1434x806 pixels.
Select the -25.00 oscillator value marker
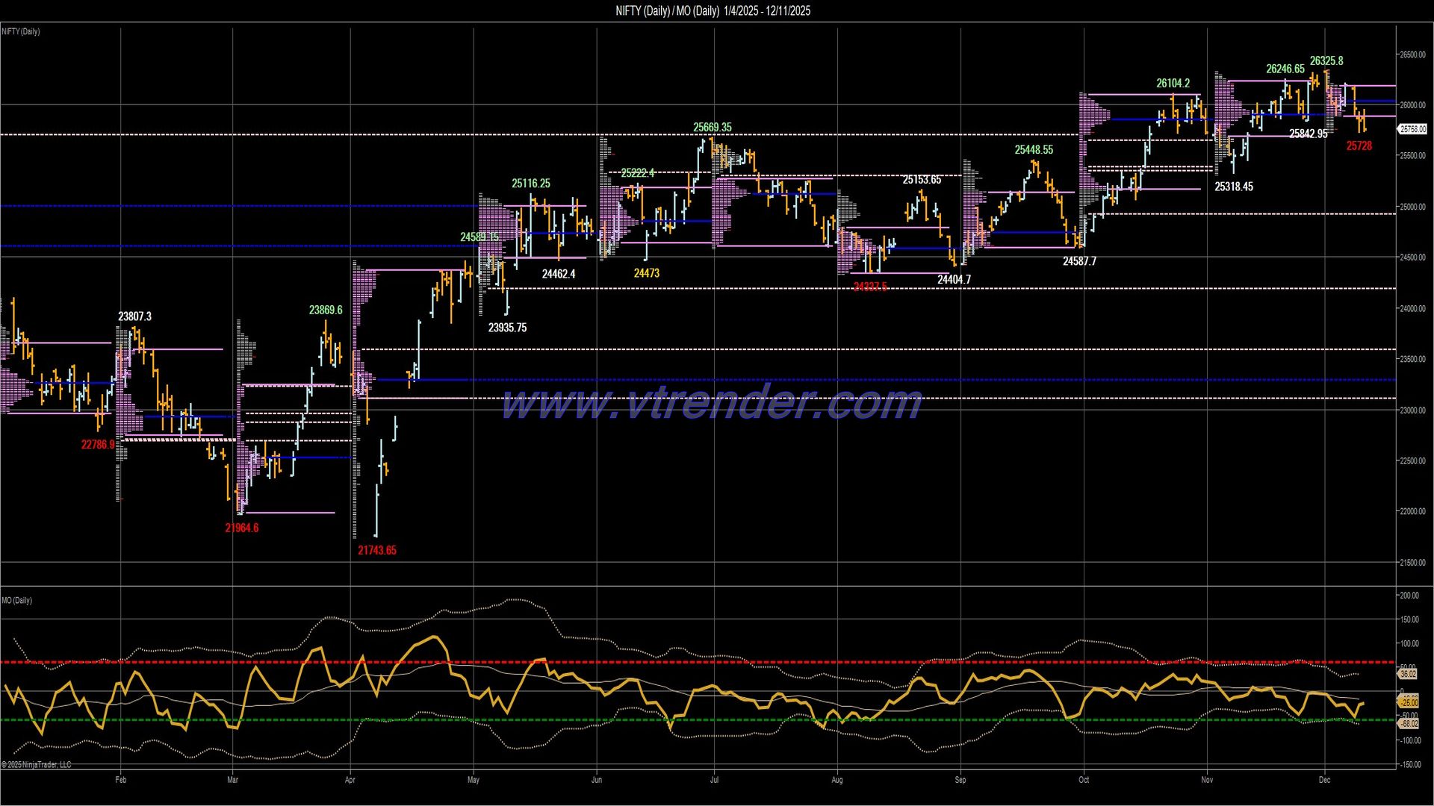coord(1407,702)
